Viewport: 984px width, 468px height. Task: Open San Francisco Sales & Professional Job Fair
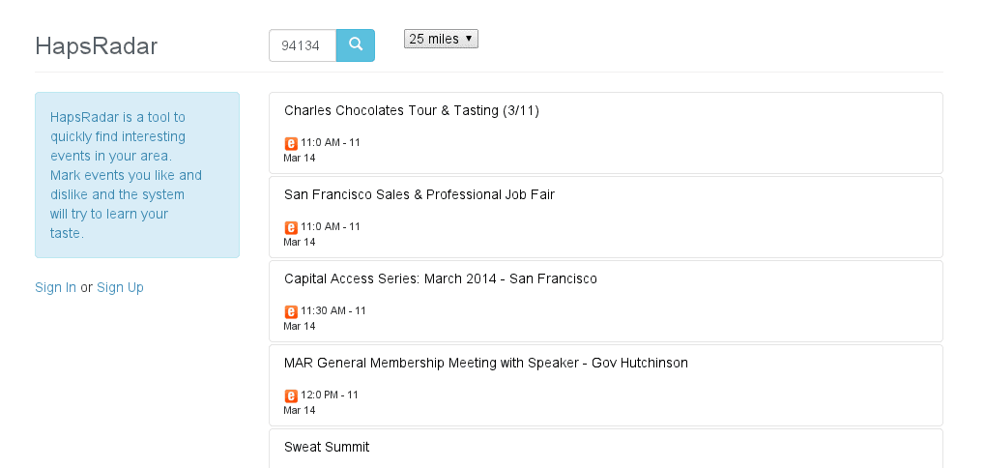pyautogui.click(x=419, y=194)
